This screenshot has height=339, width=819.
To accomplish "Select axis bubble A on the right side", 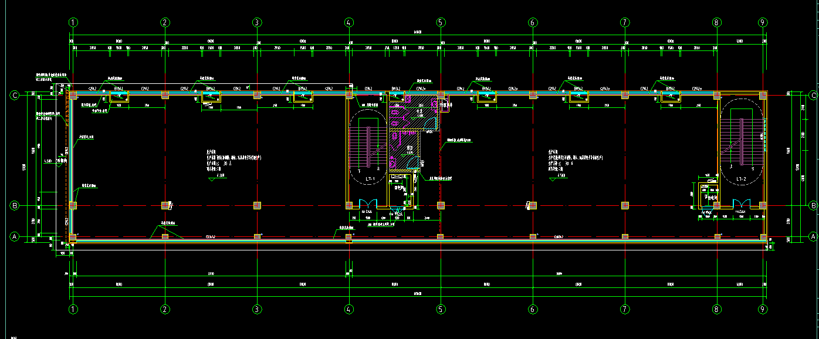I will pos(813,236).
